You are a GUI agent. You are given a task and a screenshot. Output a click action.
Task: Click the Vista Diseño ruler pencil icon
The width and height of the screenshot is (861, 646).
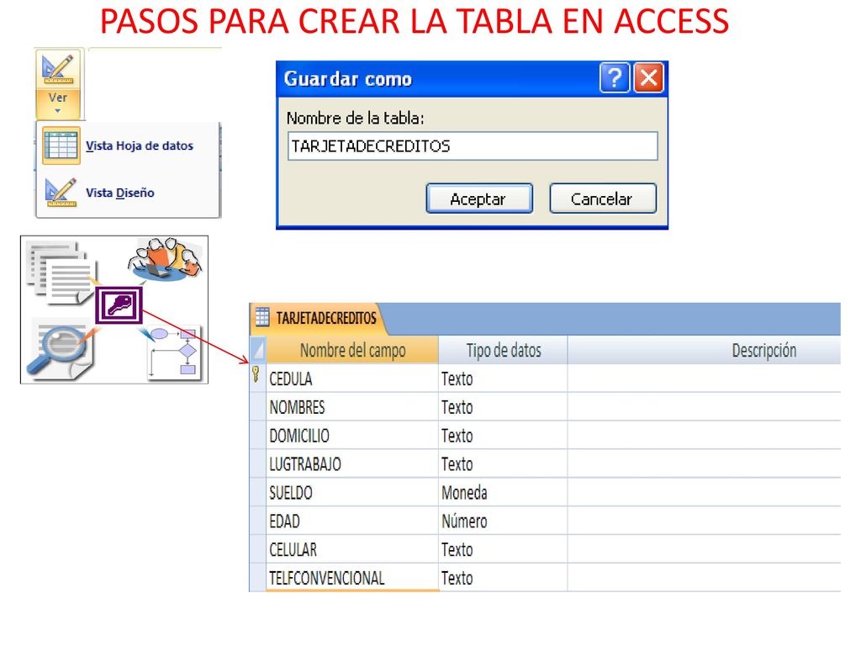61,193
